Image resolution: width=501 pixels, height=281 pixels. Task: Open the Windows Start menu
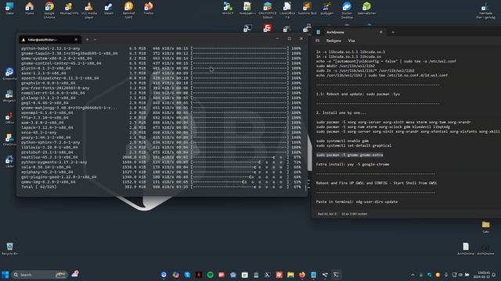coord(5,275)
